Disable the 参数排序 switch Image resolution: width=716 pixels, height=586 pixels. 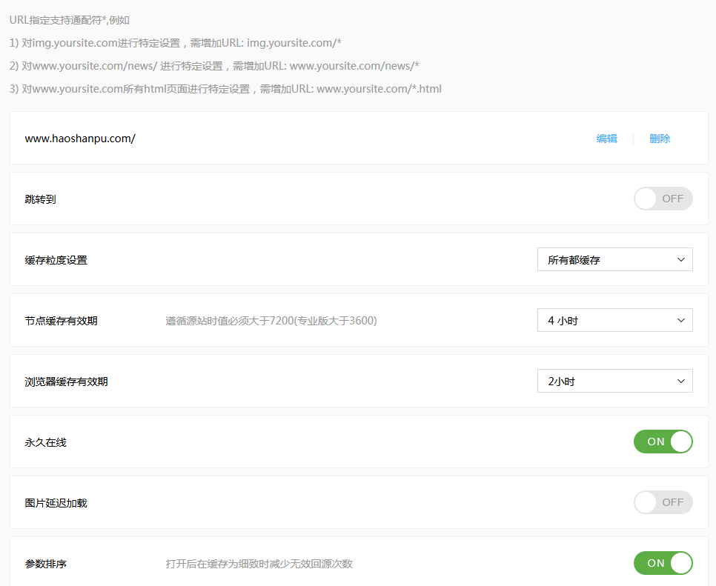[x=663, y=563]
